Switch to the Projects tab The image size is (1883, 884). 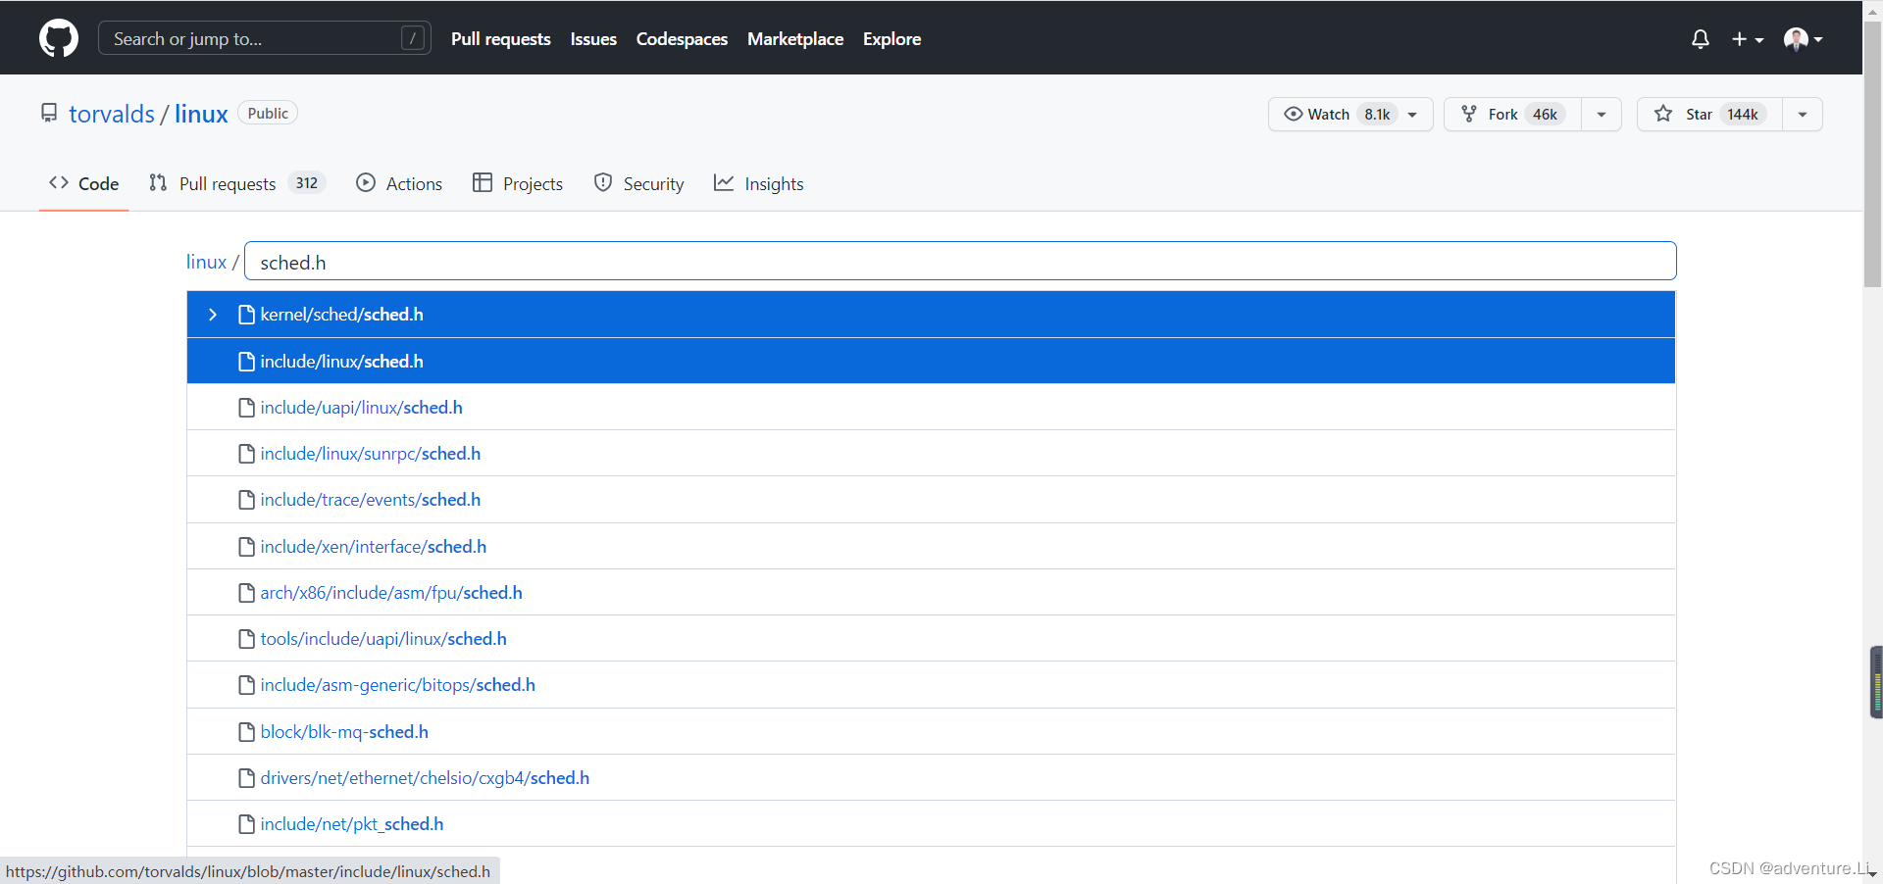click(518, 183)
